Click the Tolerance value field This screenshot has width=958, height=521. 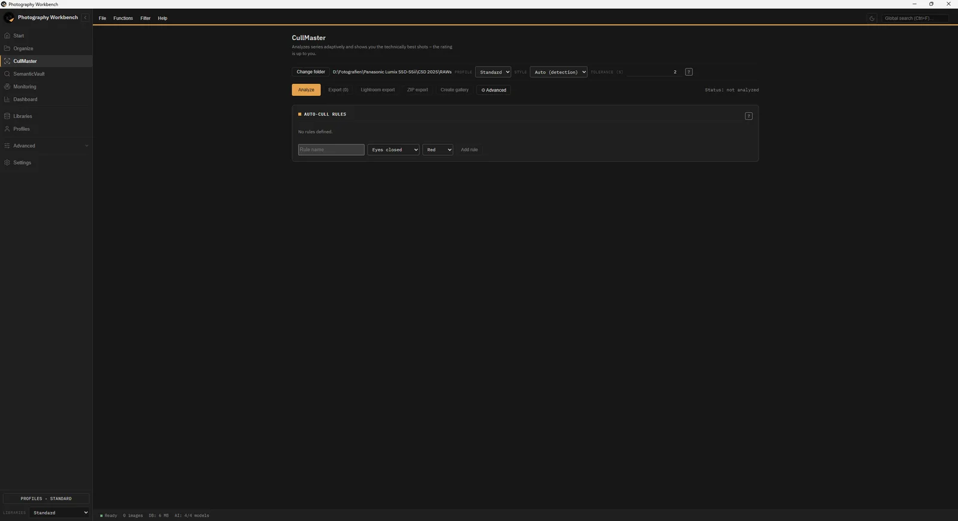(x=654, y=72)
